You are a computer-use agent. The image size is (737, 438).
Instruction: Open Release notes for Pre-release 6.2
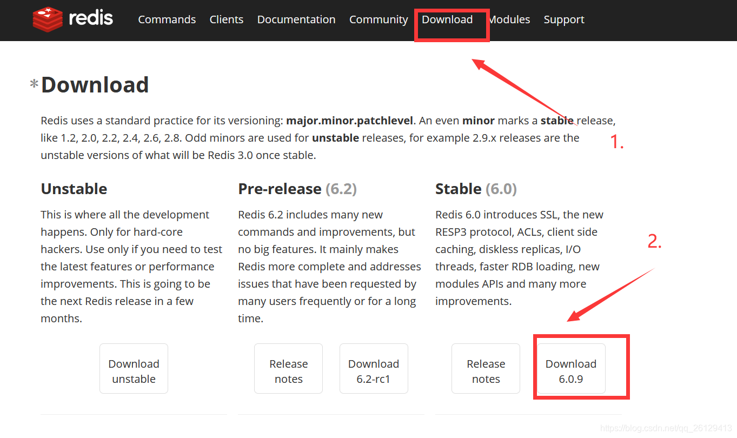[288, 368]
